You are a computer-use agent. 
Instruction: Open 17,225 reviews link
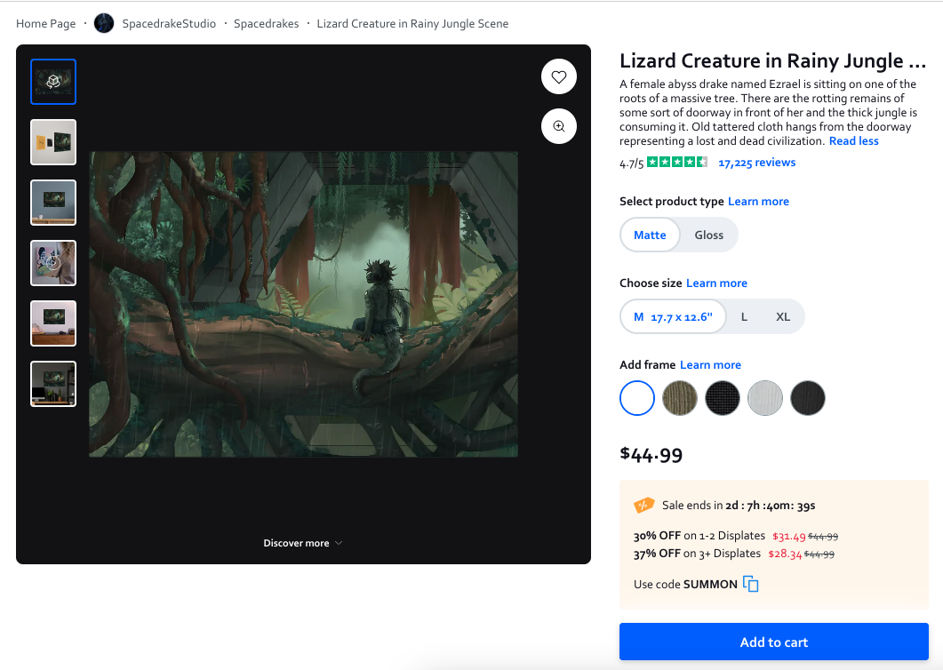(x=756, y=163)
